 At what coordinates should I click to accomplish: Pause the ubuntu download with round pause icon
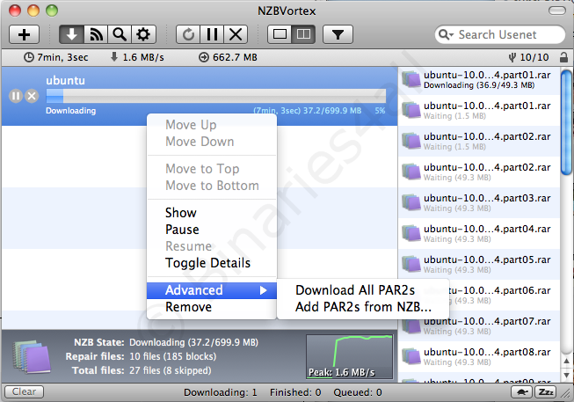click(16, 96)
